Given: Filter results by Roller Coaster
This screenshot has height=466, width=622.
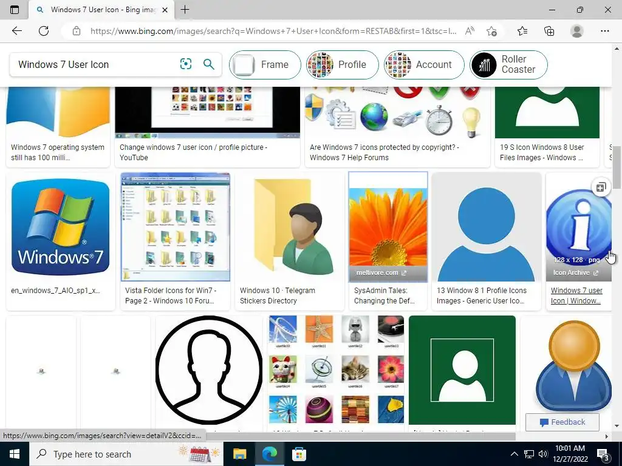Looking at the screenshot, I should pos(508,64).
